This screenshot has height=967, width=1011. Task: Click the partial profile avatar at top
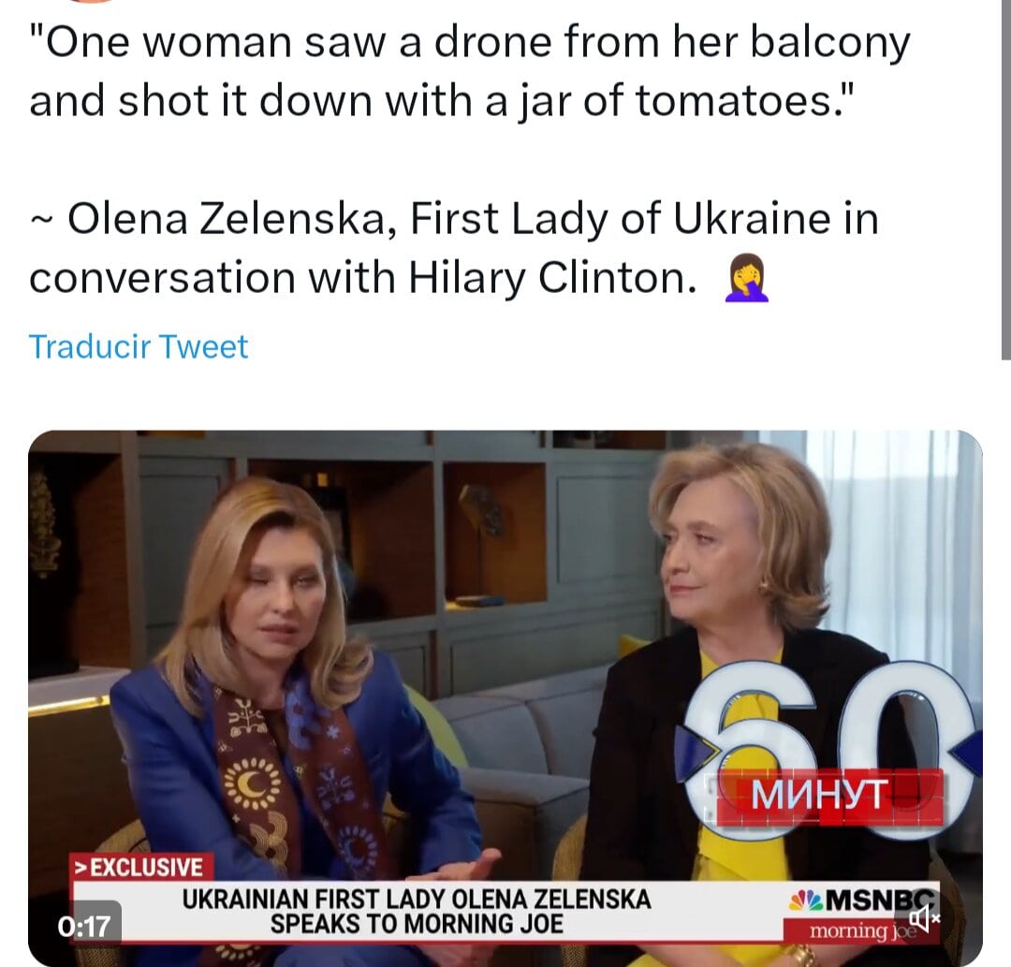[x=90, y=1]
